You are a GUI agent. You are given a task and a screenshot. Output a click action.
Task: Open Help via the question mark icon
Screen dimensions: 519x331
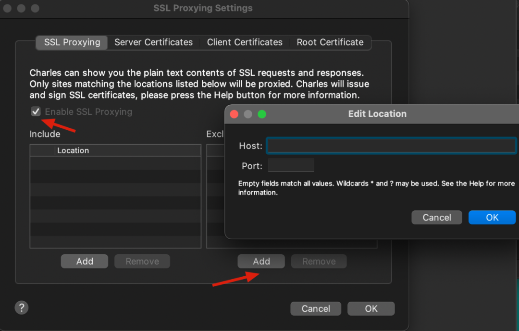(22, 308)
